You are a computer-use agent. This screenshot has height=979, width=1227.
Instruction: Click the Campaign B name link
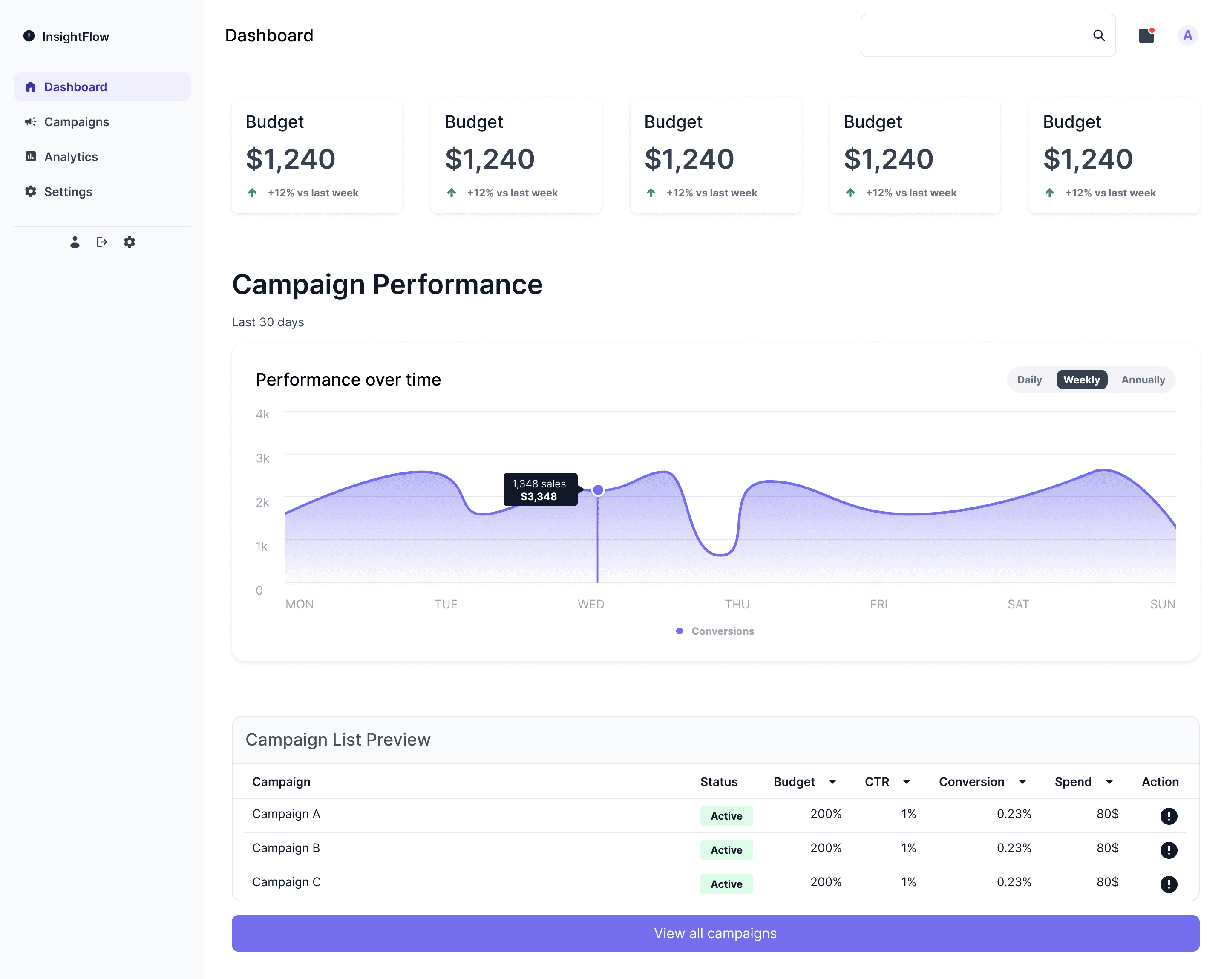(x=286, y=848)
